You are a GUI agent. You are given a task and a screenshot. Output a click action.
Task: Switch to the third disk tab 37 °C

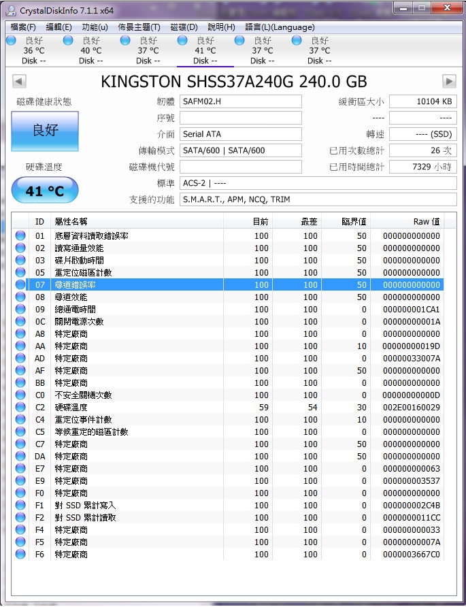point(148,50)
